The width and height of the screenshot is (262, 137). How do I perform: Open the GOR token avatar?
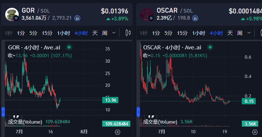12,14
